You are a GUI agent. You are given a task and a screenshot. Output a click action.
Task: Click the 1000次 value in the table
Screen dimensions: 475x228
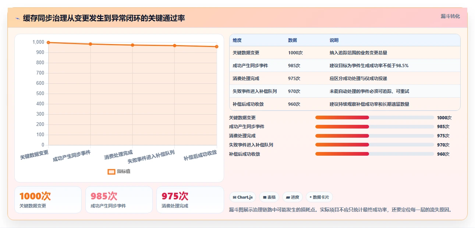(x=295, y=53)
